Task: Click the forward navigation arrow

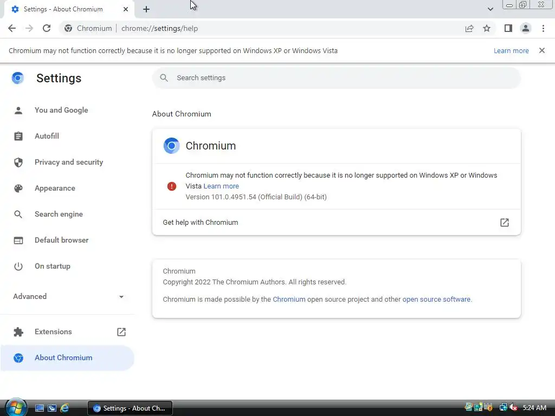Action: 29,28
